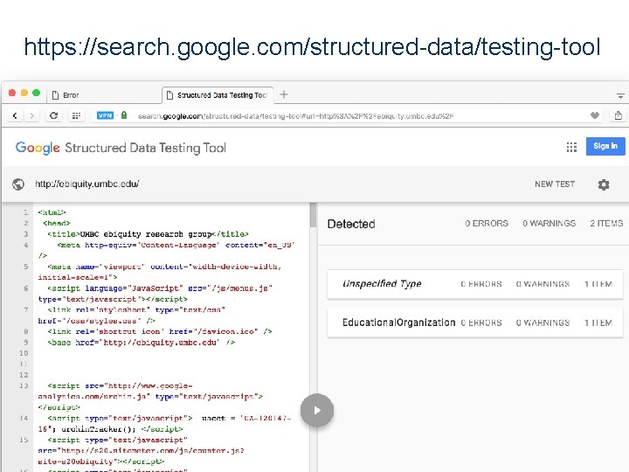This screenshot has height=472, width=629.
Task: Click the green security padlock icon
Action: tap(124, 115)
